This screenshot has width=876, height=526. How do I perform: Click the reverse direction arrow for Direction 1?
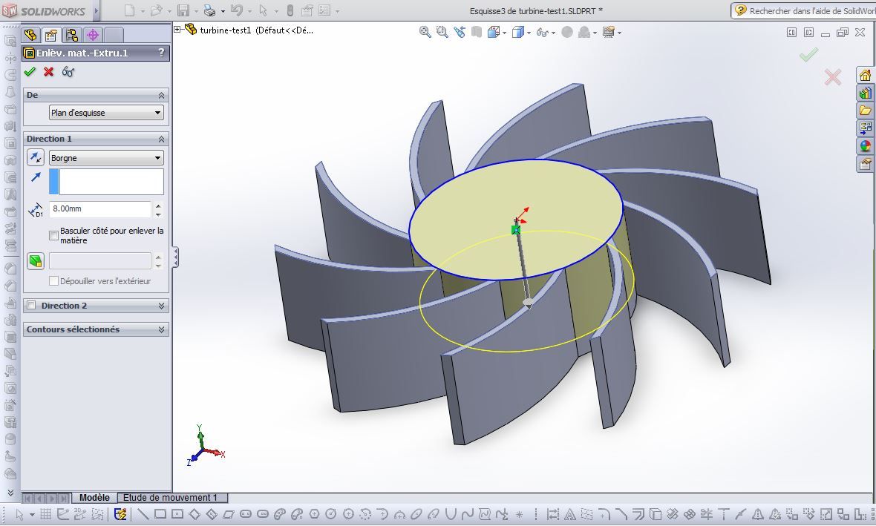34,157
